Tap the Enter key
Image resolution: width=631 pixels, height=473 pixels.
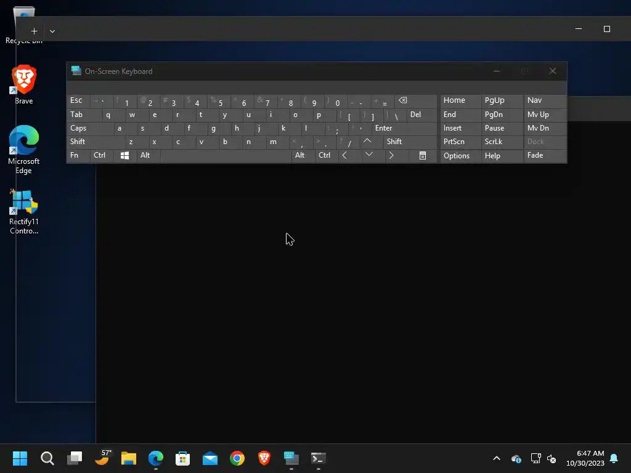(404, 128)
